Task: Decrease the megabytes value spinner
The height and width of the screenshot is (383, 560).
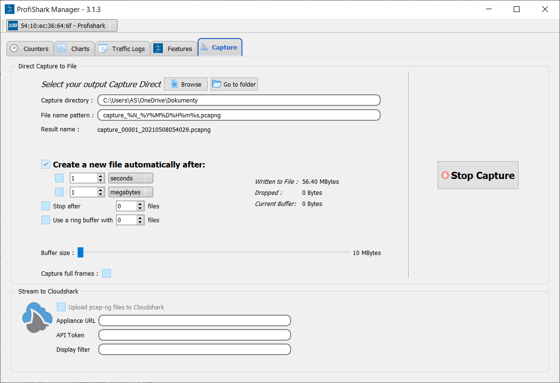Action: [101, 195]
